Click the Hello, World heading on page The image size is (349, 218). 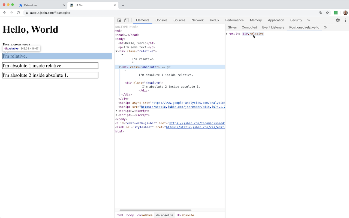[x=30, y=29]
